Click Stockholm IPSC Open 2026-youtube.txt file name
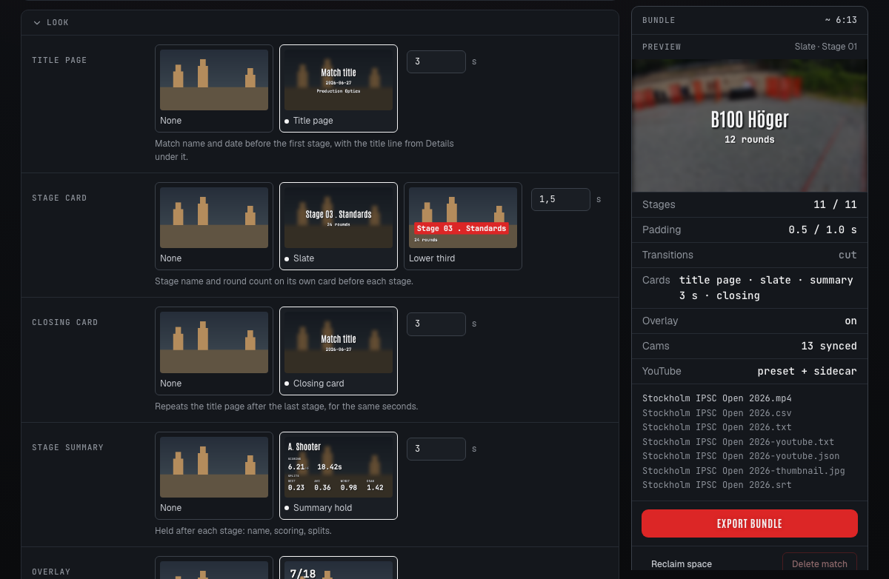Viewport: 889px width, 579px height. point(738,442)
